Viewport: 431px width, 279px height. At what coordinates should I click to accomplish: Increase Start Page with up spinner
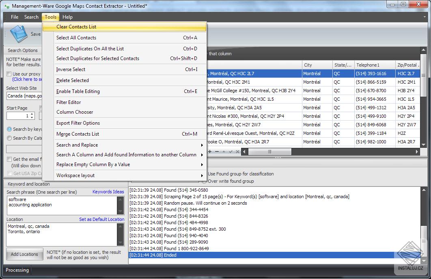32,114
